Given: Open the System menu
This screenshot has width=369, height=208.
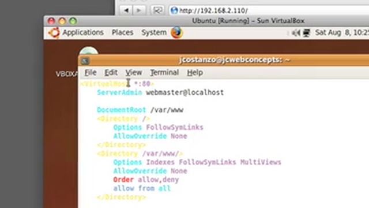Looking at the screenshot, I should click(x=154, y=32).
